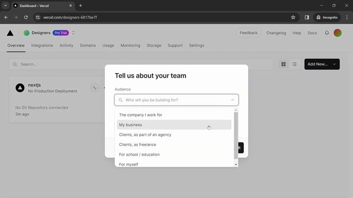Image resolution: width=353 pixels, height=198 pixels.
Task: Click the site information icon
Action: (38, 17)
